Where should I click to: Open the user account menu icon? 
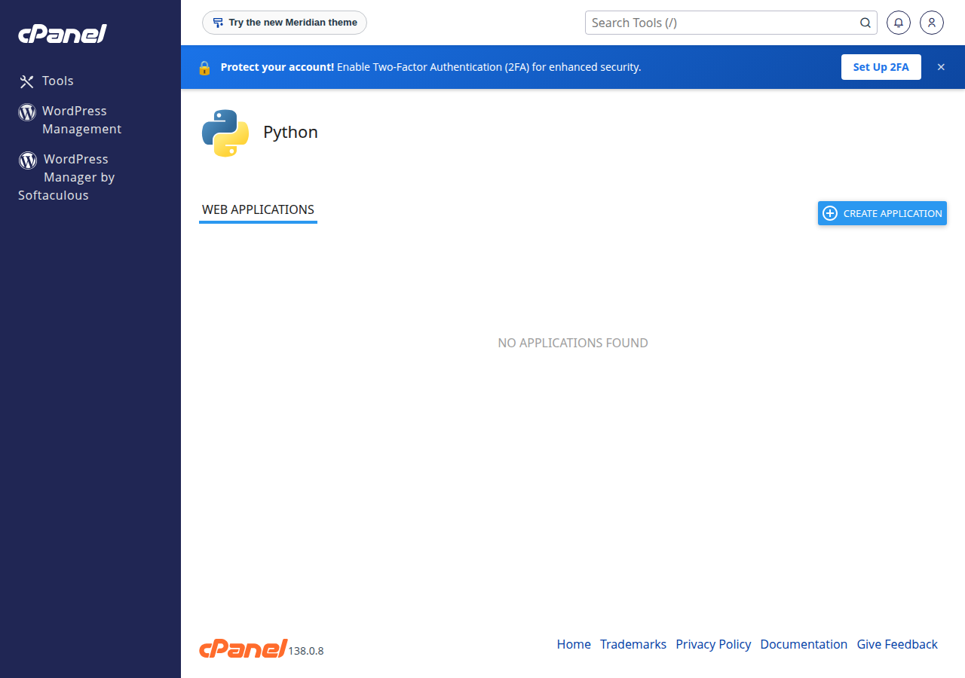pyautogui.click(x=932, y=23)
